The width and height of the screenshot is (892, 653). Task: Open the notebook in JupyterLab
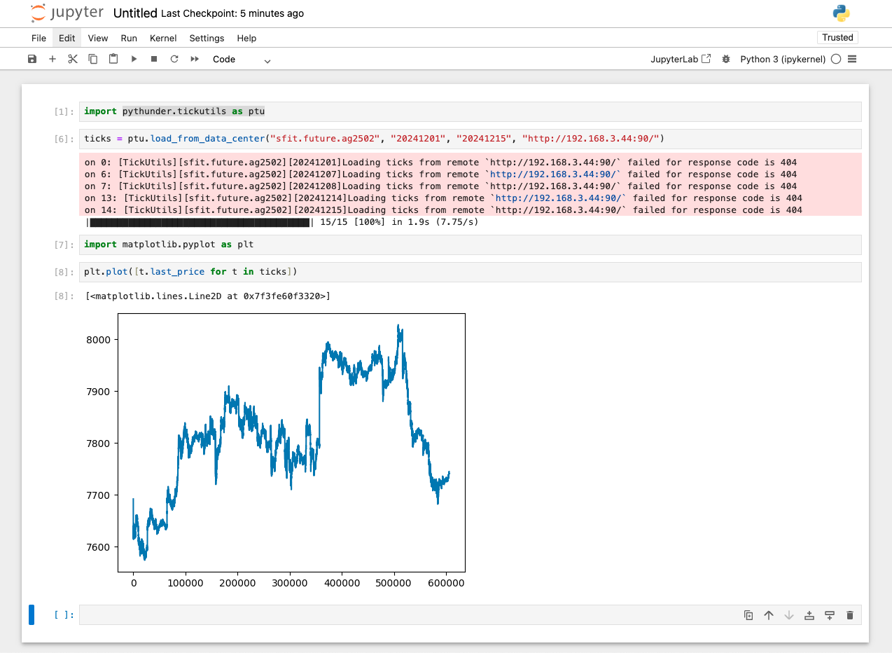pos(681,60)
